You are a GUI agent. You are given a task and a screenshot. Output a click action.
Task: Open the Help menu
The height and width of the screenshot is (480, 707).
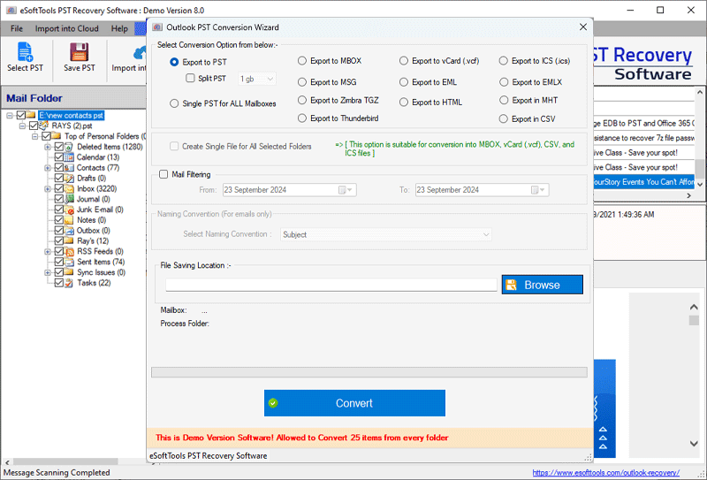pos(119,28)
